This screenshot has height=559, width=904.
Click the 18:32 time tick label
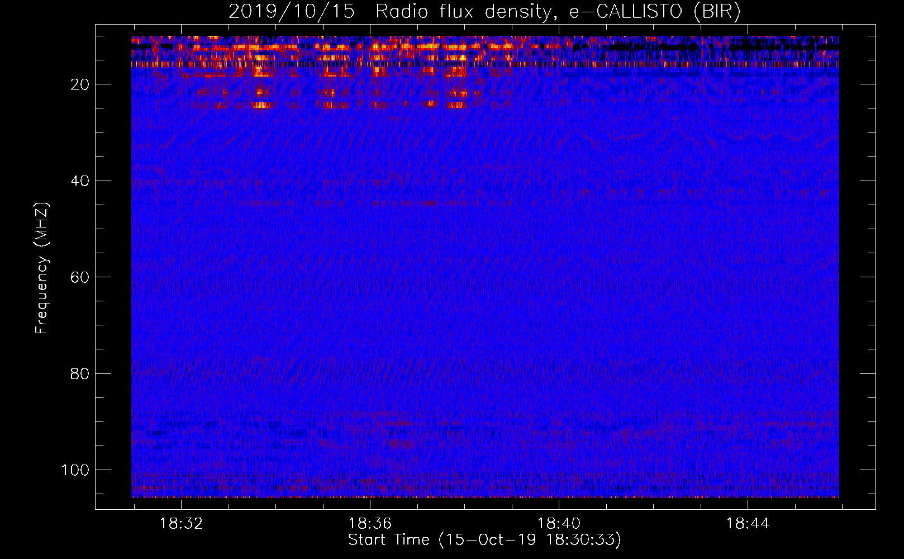tap(181, 524)
